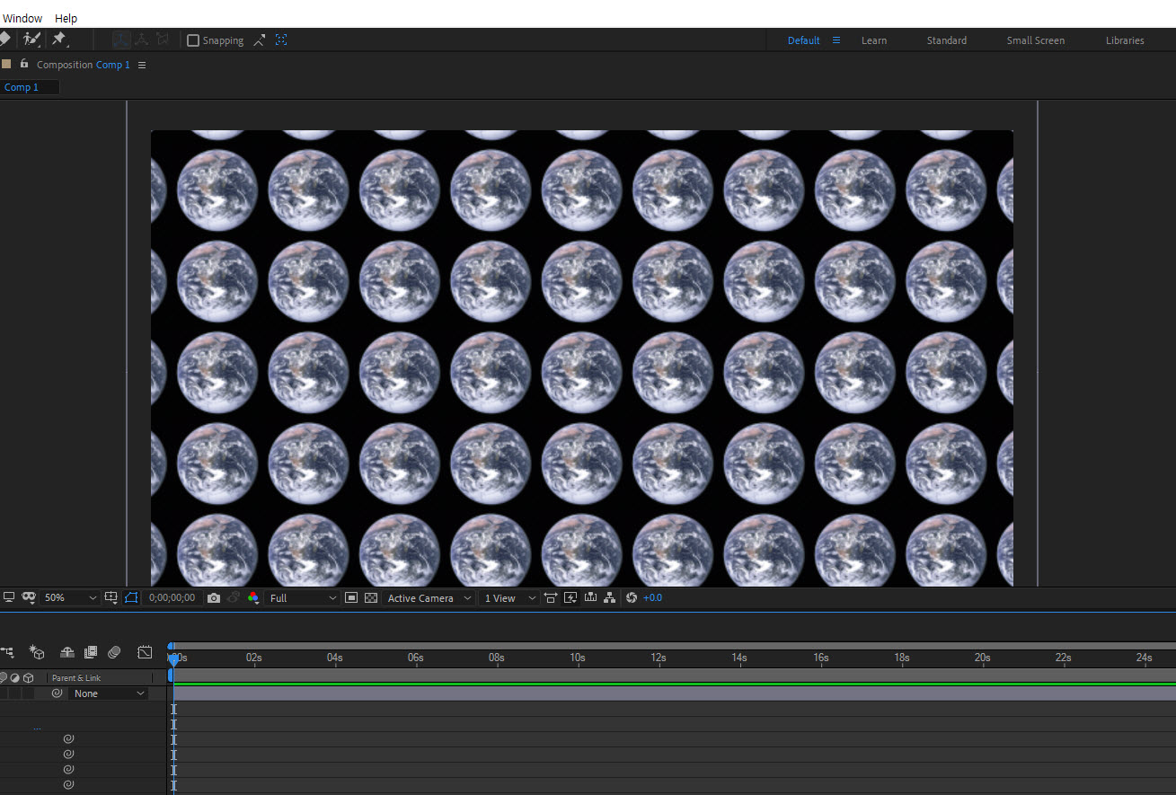This screenshot has width=1176, height=795.
Task: Click the snap to collapsed comp features icon
Action: click(x=281, y=40)
